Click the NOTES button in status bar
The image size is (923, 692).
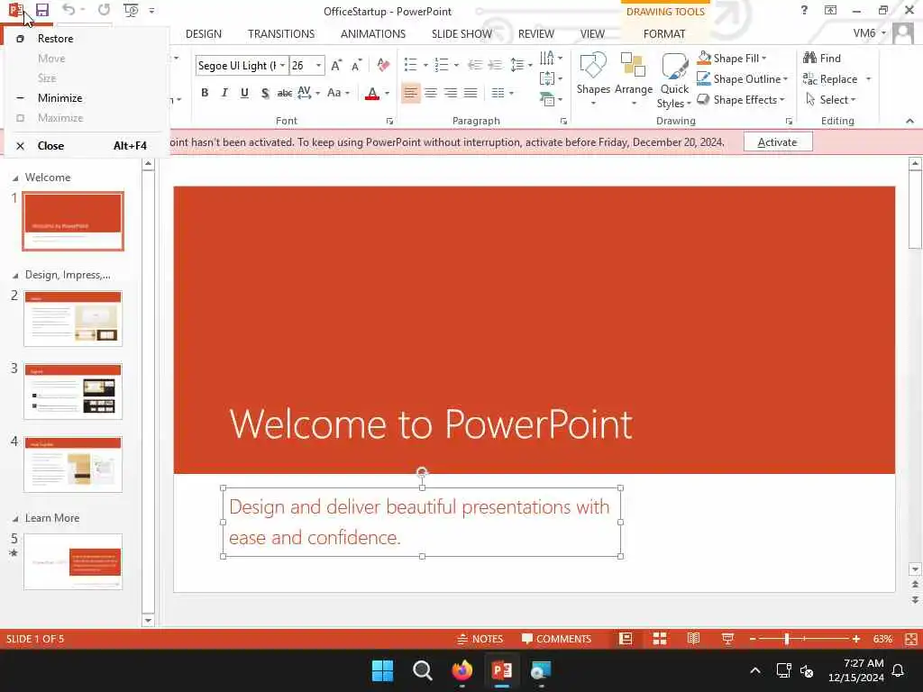(x=480, y=639)
